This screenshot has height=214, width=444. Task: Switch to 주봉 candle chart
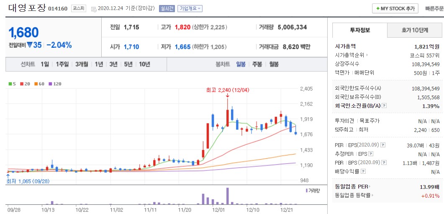point(257,64)
